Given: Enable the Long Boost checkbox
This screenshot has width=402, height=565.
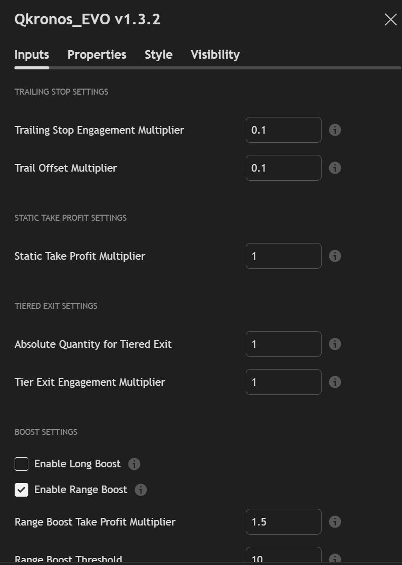Looking at the screenshot, I should [x=21, y=464].
